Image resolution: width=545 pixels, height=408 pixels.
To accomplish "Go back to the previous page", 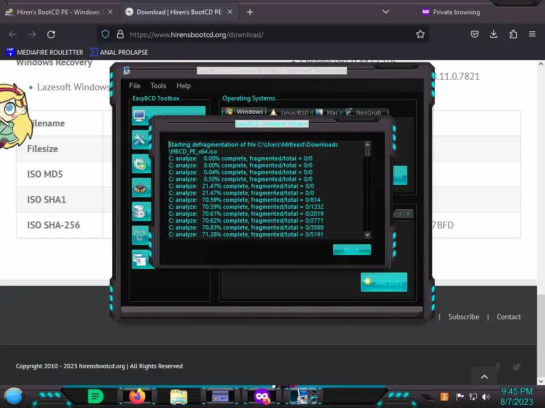I will 13,35.
